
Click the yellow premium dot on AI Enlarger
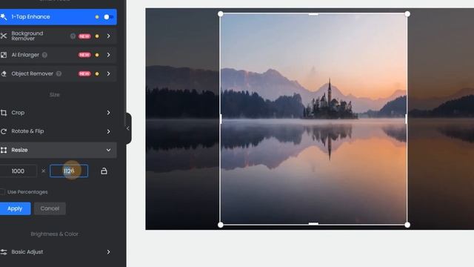(97, 55)
